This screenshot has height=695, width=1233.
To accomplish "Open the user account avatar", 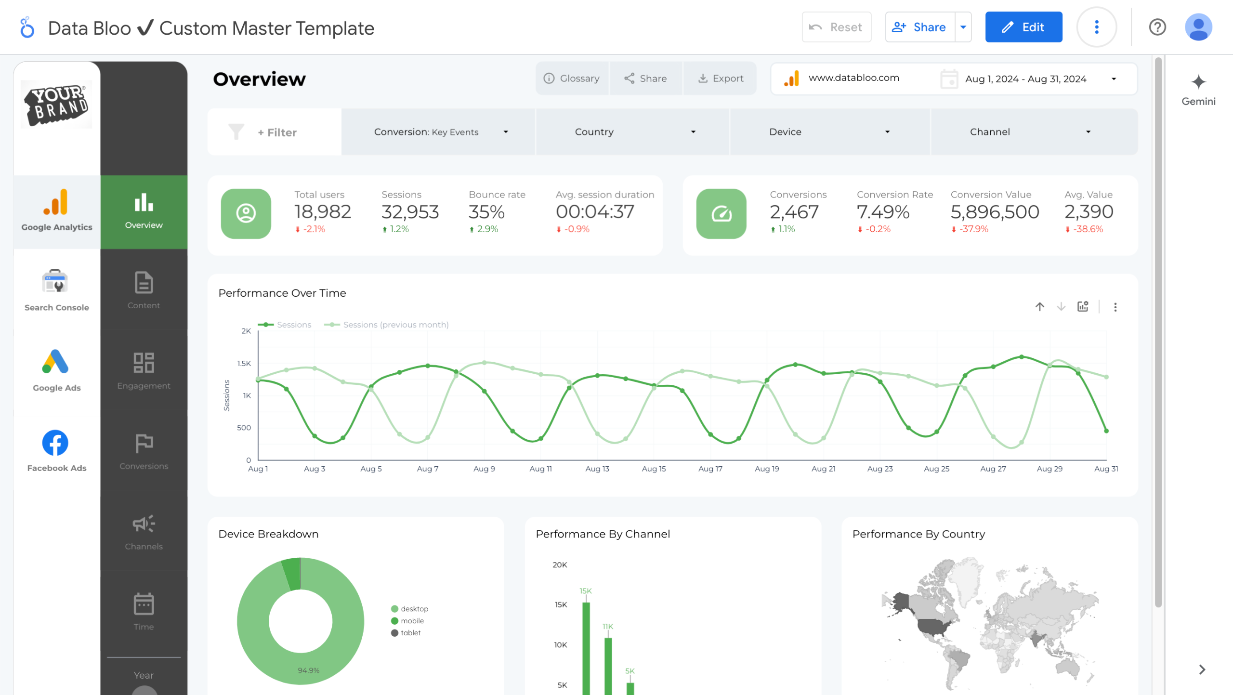I will (x=1198, y=27).
